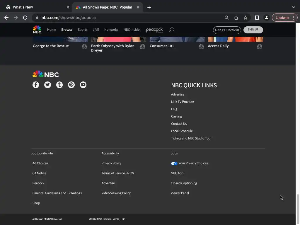The image size is (300, 225).
Task: Open George to the Rescue show
Action: click(x=51, y=46)
